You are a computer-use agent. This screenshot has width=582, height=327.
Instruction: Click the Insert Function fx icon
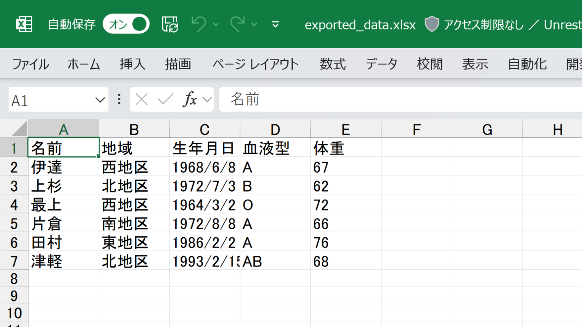[x=189, y=99]
